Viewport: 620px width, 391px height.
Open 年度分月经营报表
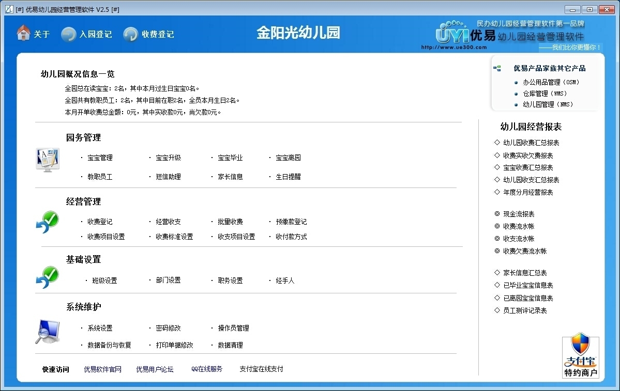pos(528,192)
